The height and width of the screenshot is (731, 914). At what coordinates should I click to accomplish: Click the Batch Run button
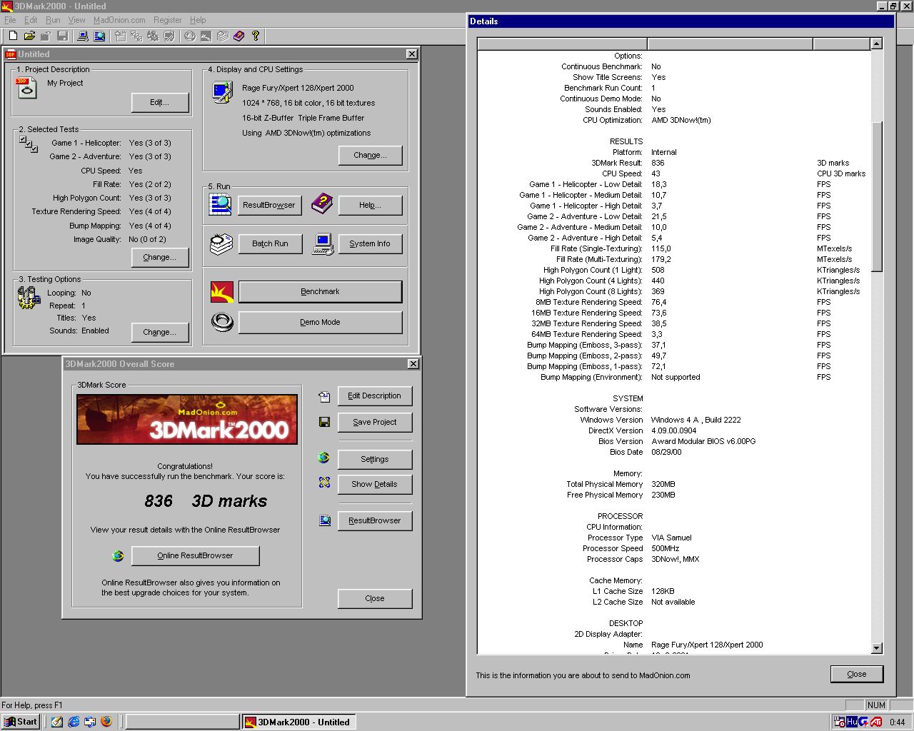click(270, 244)
